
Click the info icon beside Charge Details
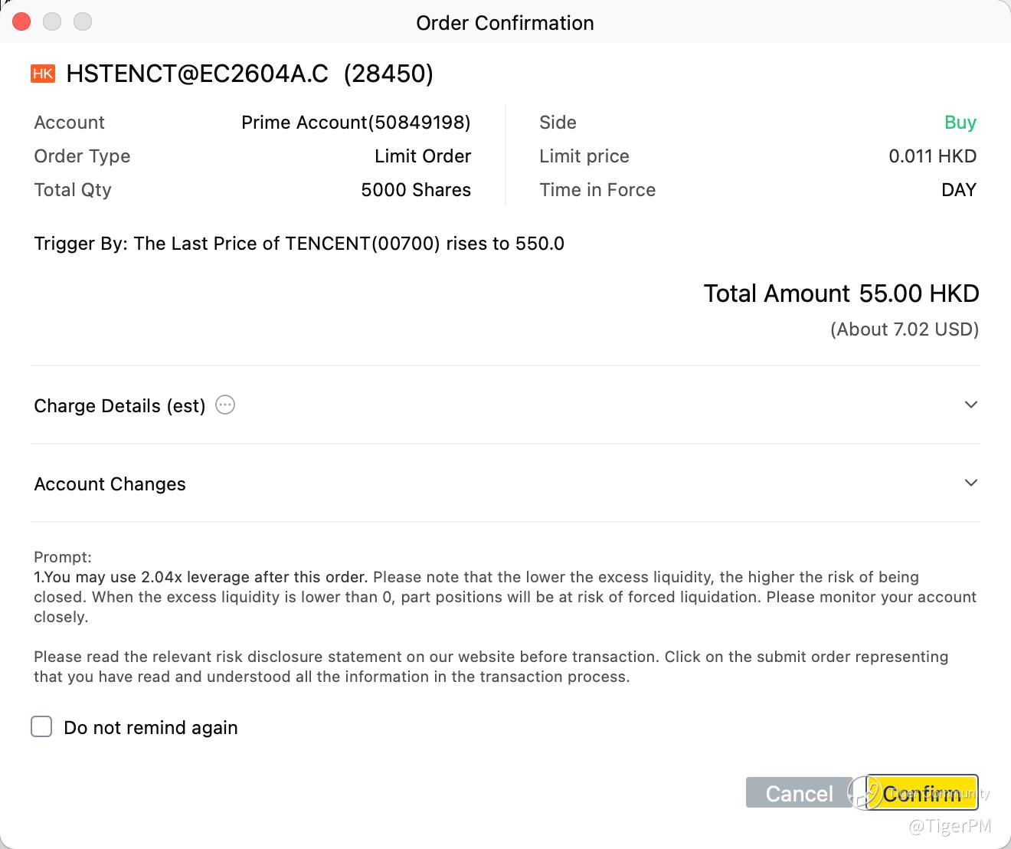225,405
